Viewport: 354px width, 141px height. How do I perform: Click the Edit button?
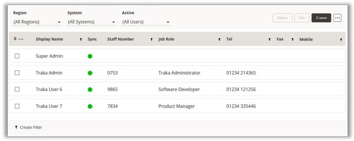302,18
